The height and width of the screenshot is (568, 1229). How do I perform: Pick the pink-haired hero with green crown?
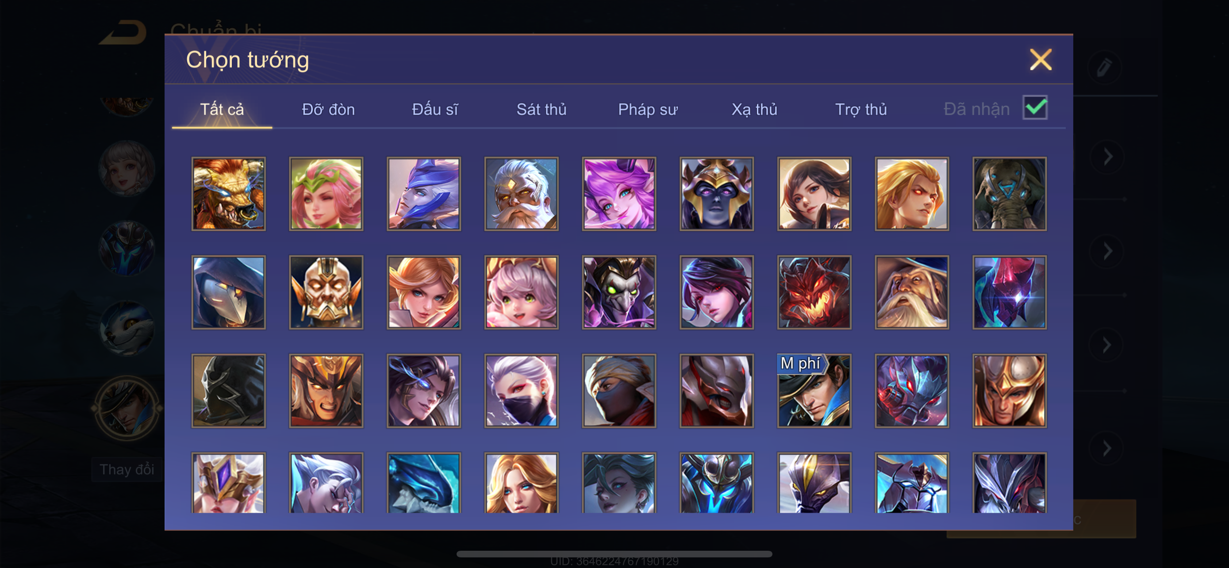[326, 194]
